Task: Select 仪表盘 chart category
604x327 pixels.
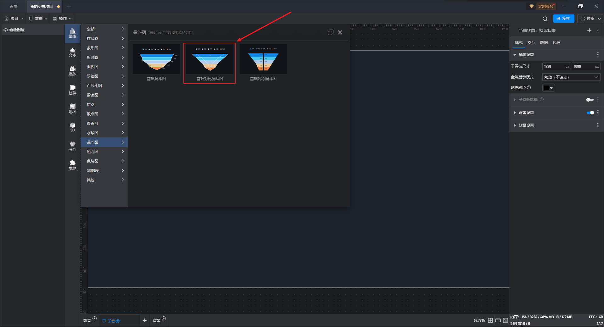Action: coord(104,123)
